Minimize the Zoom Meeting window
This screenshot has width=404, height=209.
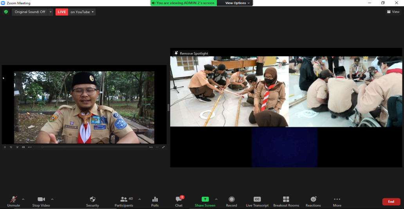pyautogui.click(x=370, y=3)
